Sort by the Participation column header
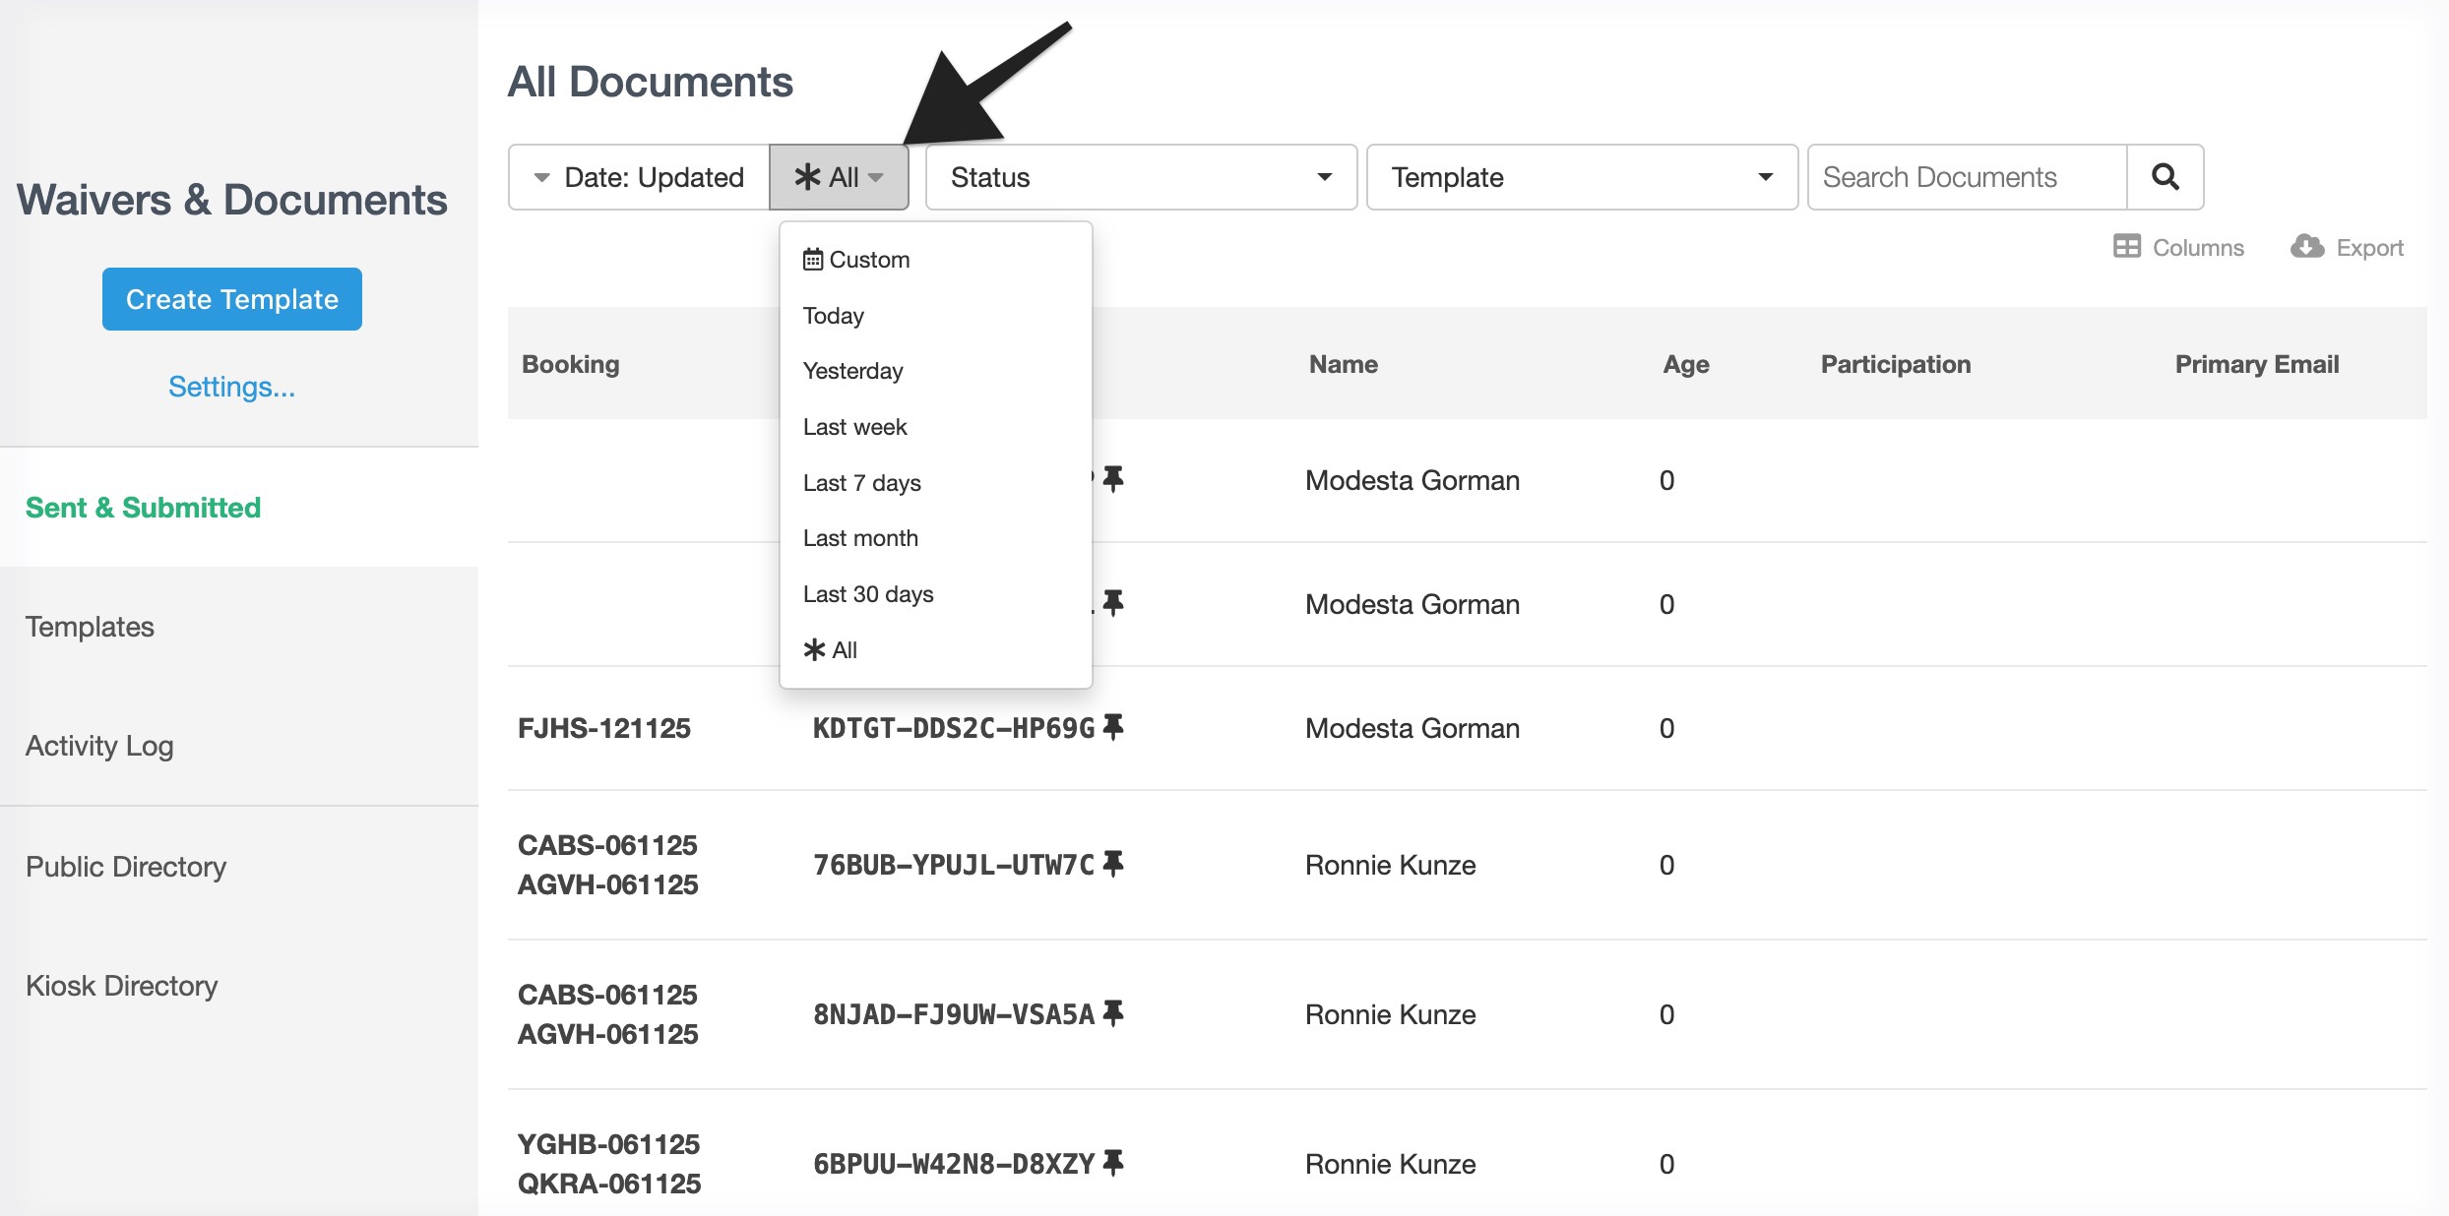The image size is (2449, 1216). tap(1896, 364)
